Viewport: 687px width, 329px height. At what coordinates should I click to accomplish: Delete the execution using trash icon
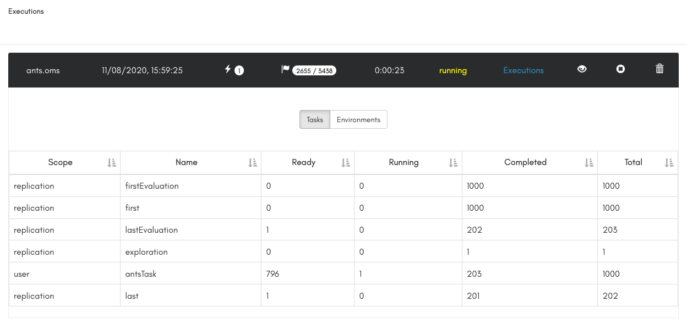[x=659, y=69]
